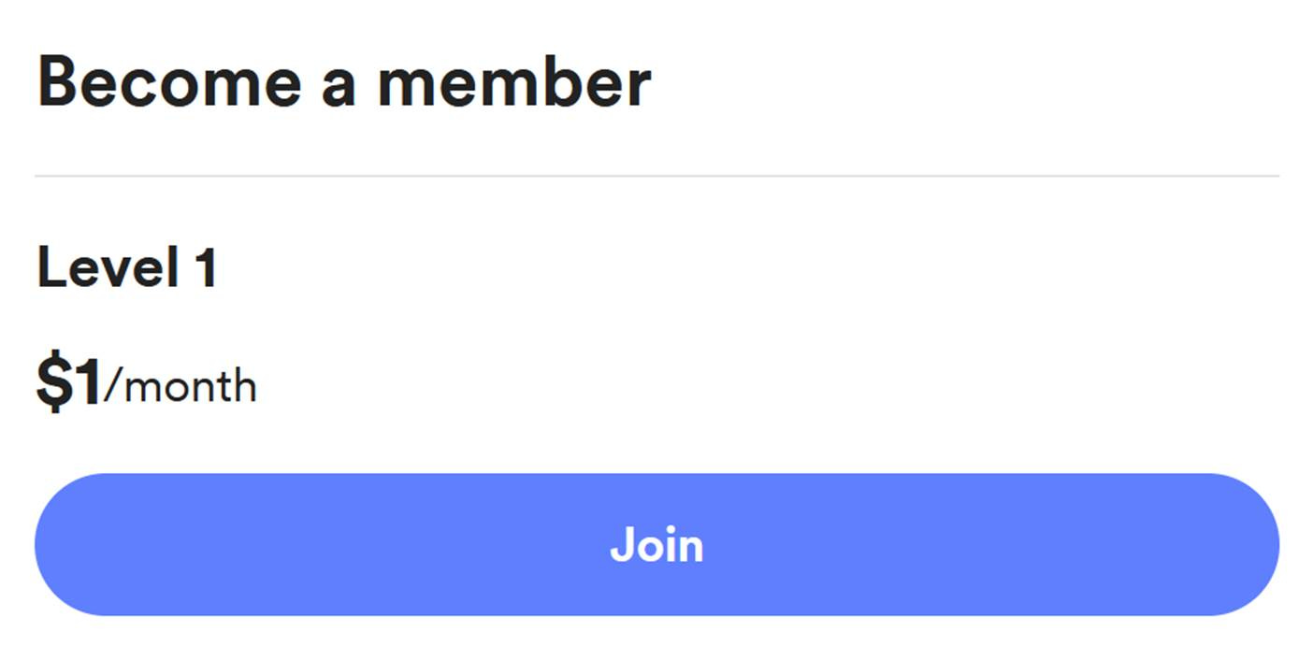Click the Join label on the button
Screen dimensions: 1313x660
tap(656, 544)
